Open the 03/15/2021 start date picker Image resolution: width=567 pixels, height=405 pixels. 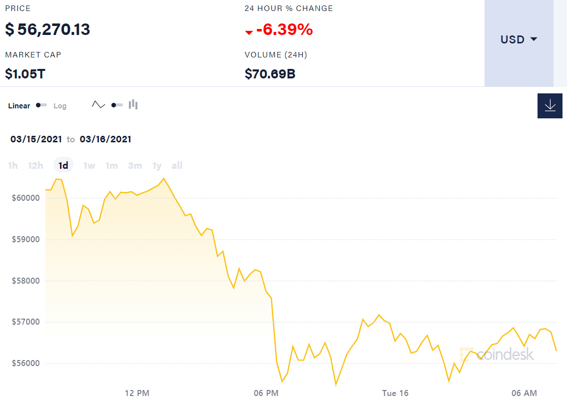click(x=36, y=139)
